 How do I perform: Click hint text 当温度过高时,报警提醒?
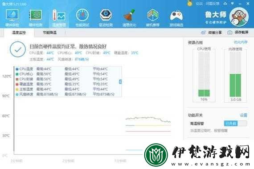click(x=209, y=130)
